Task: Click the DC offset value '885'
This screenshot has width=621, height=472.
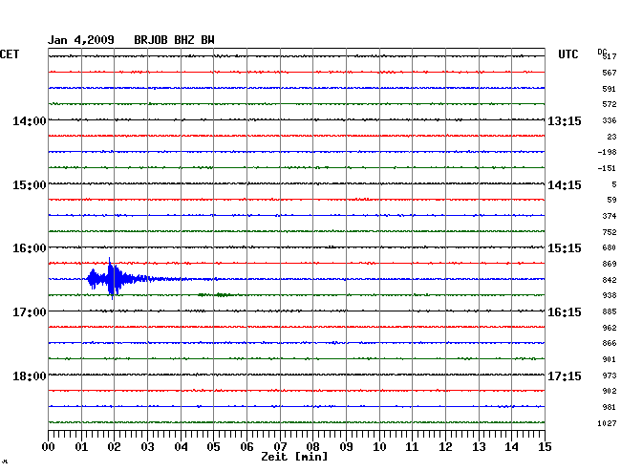Action: 610,311
